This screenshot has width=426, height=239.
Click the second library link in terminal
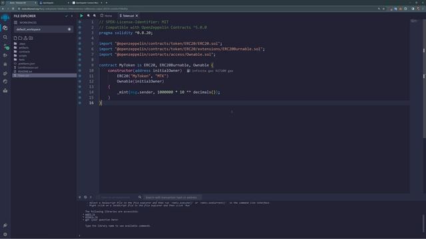point(91,217)
